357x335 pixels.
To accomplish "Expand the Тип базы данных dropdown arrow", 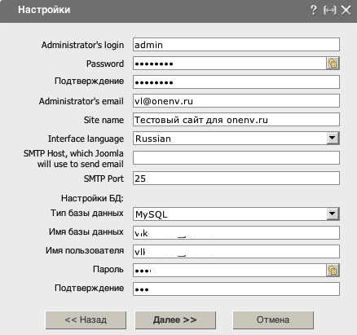I will (333, 214).
